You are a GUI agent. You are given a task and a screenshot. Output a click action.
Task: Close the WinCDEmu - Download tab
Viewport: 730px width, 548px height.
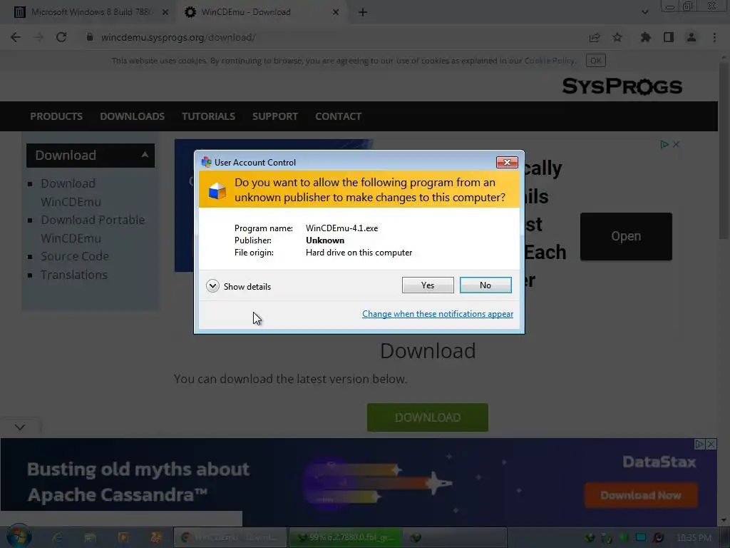[x=336, y=13]
